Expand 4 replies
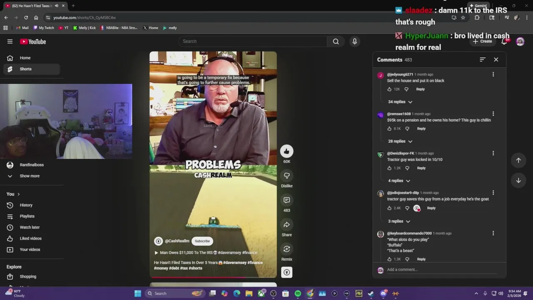Viewport: 533px width, 300px height. [x=399, y=181]
